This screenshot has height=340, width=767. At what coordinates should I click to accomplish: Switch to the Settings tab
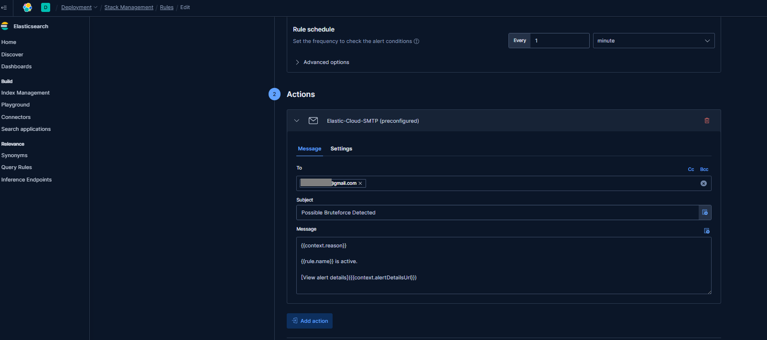[341, 149]
